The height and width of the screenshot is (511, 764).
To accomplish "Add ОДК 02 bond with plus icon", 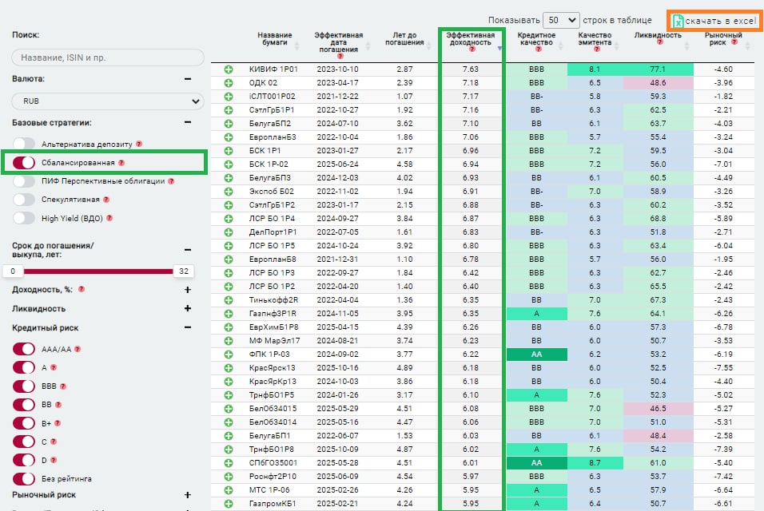I will [229, 83].
